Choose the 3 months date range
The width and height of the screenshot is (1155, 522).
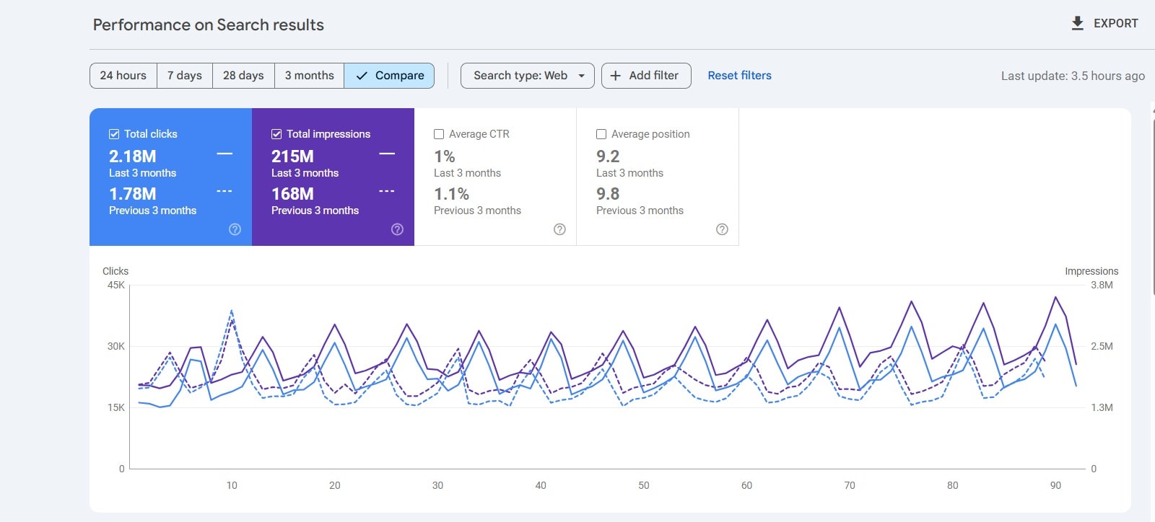click(309, 76)
